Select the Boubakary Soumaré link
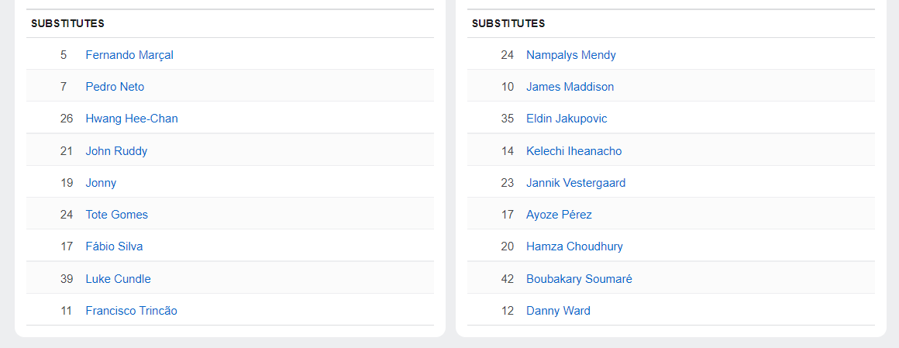Viewport: 899px width, 348px height. (x=579, y=279)
